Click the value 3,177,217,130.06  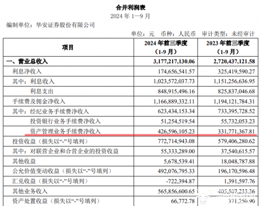pos(174,61)
